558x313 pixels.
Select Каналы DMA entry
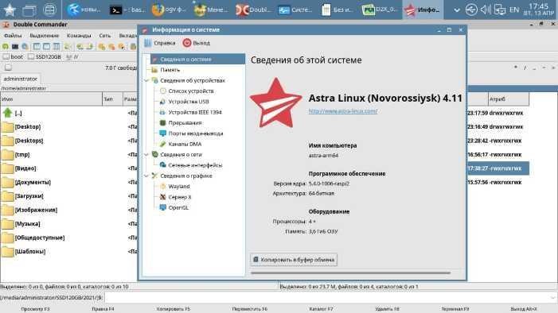click(185, 144)
